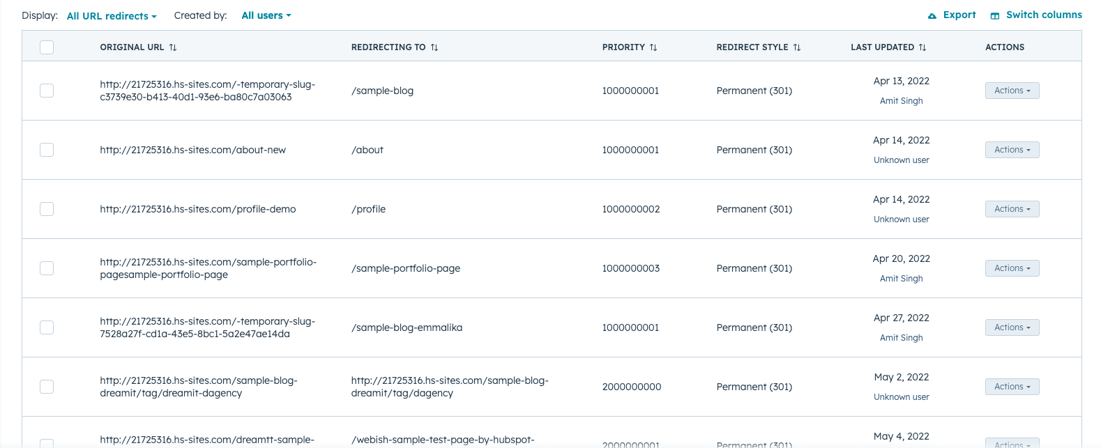Click priority value 2000000000
This screenshot has height=448, width=1101.
point(632,387)
